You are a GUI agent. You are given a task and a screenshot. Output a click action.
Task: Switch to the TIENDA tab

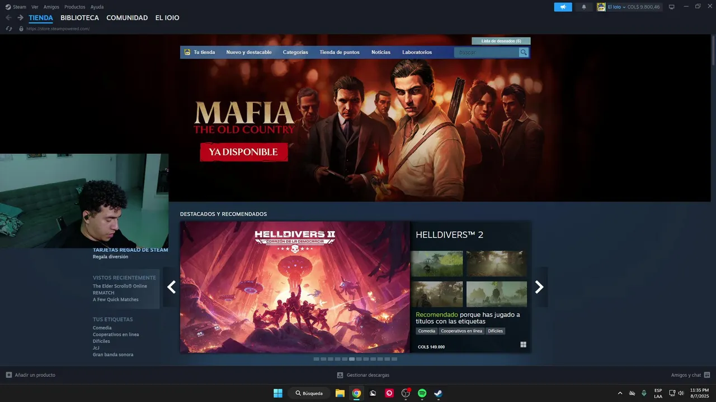point(41,18)
